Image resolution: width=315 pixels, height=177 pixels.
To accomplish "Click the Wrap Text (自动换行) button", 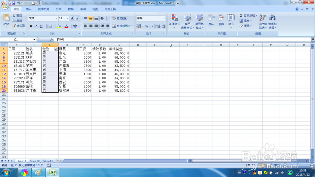I will pos(120,18).
